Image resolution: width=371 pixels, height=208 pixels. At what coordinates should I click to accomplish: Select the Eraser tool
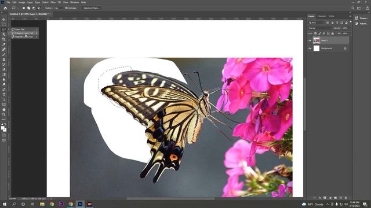pyautogui.click(x=4, y=69)
